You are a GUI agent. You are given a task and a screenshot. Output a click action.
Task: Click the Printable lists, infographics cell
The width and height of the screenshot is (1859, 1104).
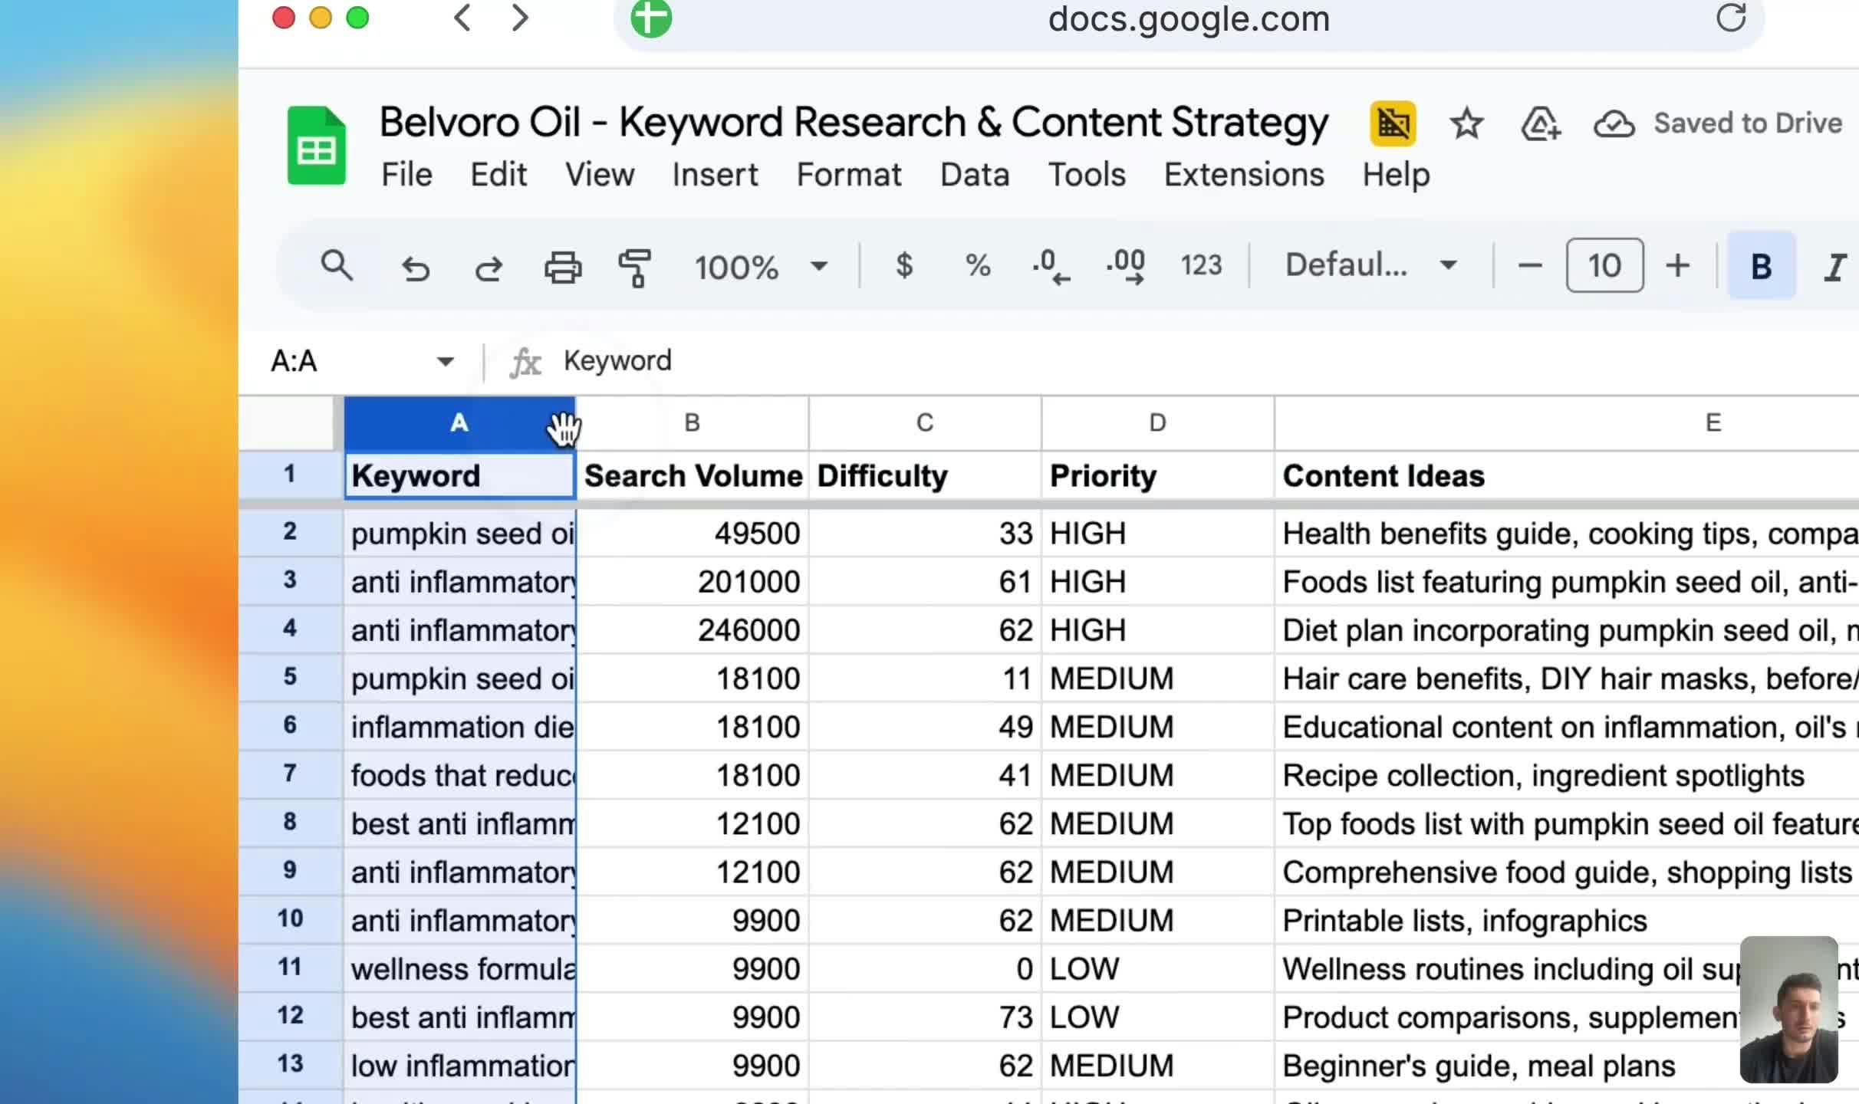tap(1567, 920)
